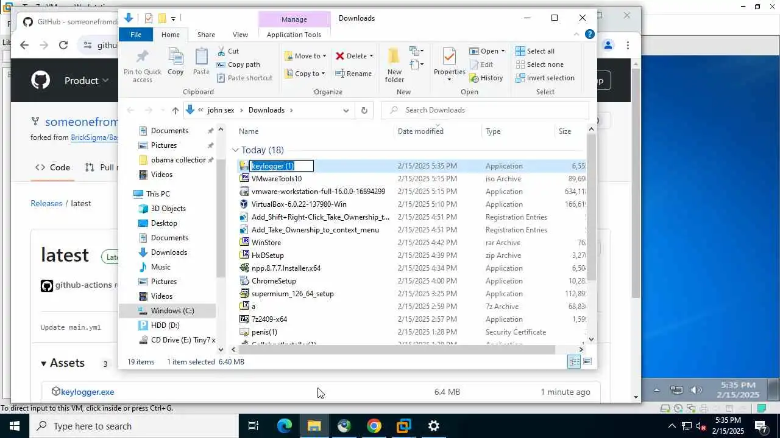Open the Easy access dropdown icon
The width and height of the screenshot is (780, 438).
pyautogui.click(x=417, y=64)
